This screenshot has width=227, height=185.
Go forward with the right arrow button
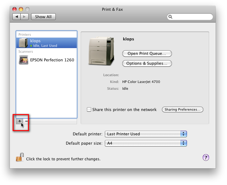click(x=24, y=17)
